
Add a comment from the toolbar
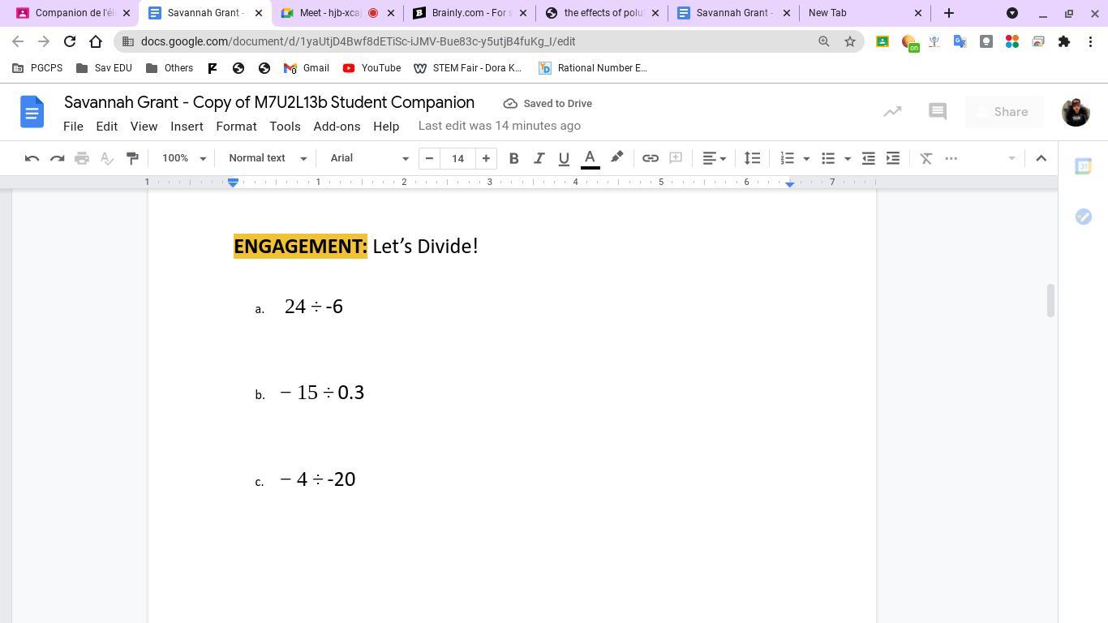pyautogui.click(x=676, y=158)
